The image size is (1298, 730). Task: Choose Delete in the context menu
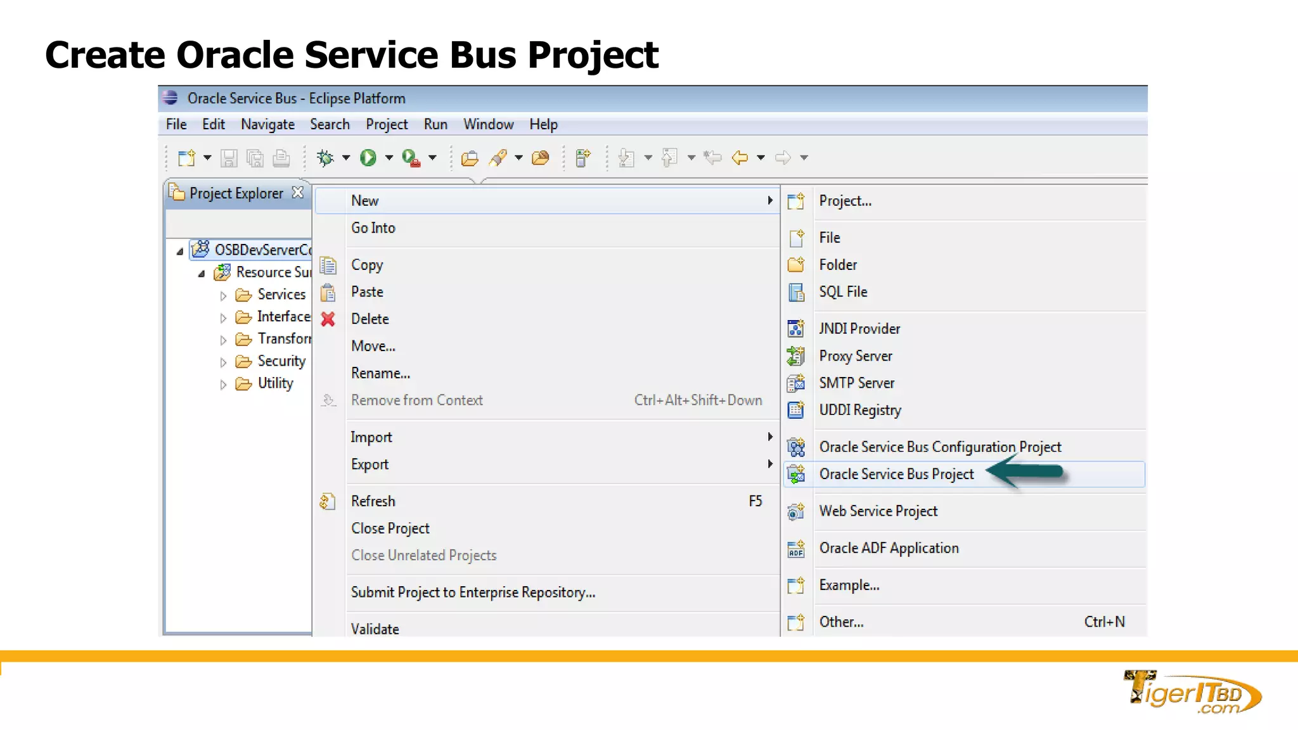tap(547, 319)
